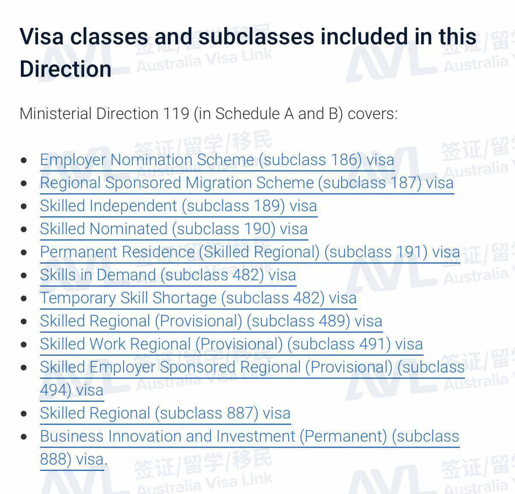Follow Skilled Employer Sponsored Regional 494 link
This screenshot has height=494, width=515.
click(252, 367)
